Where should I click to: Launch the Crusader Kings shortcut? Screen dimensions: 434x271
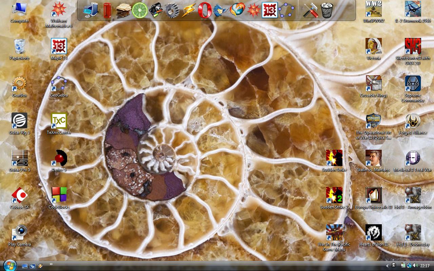pos(374,87)
